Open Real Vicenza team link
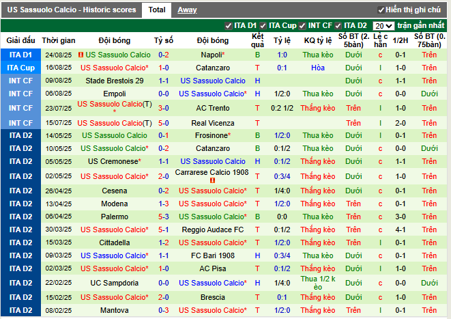Screen dimensions: 451x319 [213, 123]
